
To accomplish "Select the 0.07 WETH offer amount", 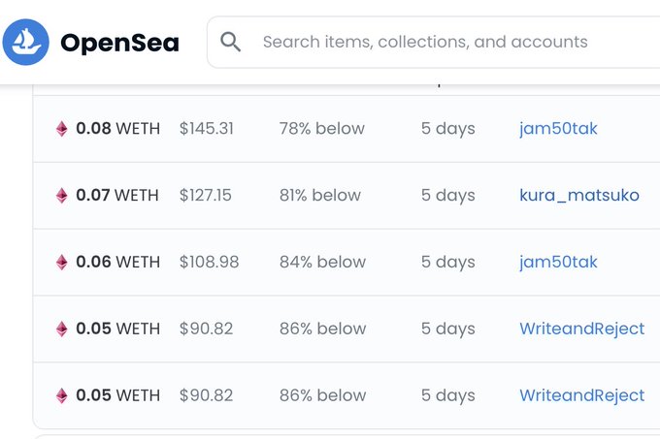I will (117, 195).
